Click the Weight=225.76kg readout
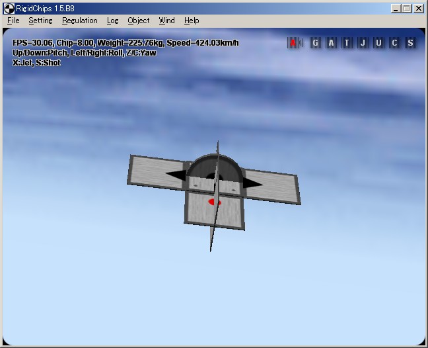Screen dimensions: 428x348 click(131, 43)
